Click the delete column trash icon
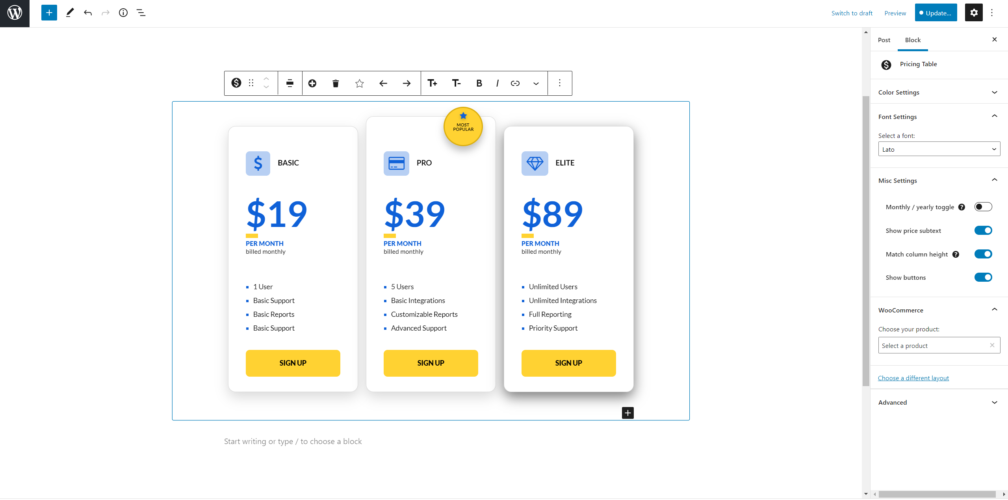The image size is (1008, 500). 336,83
